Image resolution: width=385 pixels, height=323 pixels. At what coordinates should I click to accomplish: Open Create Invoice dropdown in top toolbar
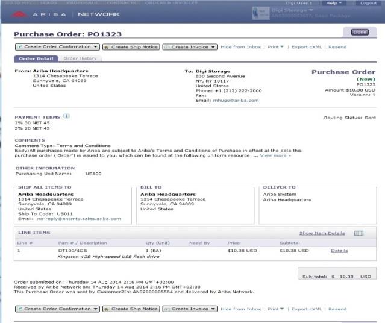190,47
